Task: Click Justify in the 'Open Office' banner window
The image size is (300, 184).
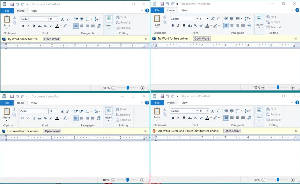Action: pos(243,118)
